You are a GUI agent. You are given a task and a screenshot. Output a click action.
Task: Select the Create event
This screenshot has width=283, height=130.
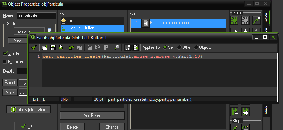pos(92,21)
